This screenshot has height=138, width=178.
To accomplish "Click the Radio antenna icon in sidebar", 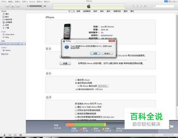I will click(4, 28).
